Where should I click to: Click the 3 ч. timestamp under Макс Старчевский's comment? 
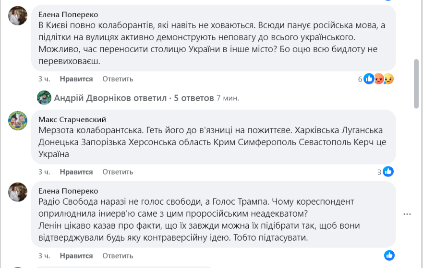pyautogui.click(x=44, y=172)
